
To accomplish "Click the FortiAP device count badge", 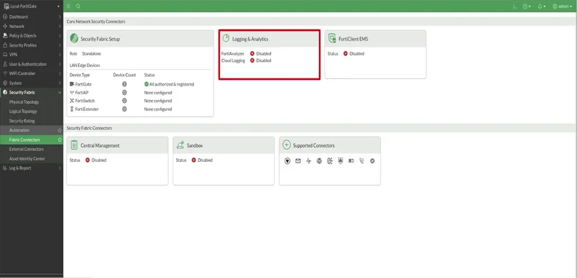I will click(x=125, y=92).
